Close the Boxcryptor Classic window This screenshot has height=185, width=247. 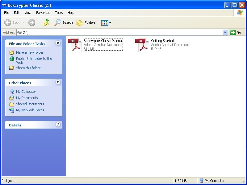point(242,5)
